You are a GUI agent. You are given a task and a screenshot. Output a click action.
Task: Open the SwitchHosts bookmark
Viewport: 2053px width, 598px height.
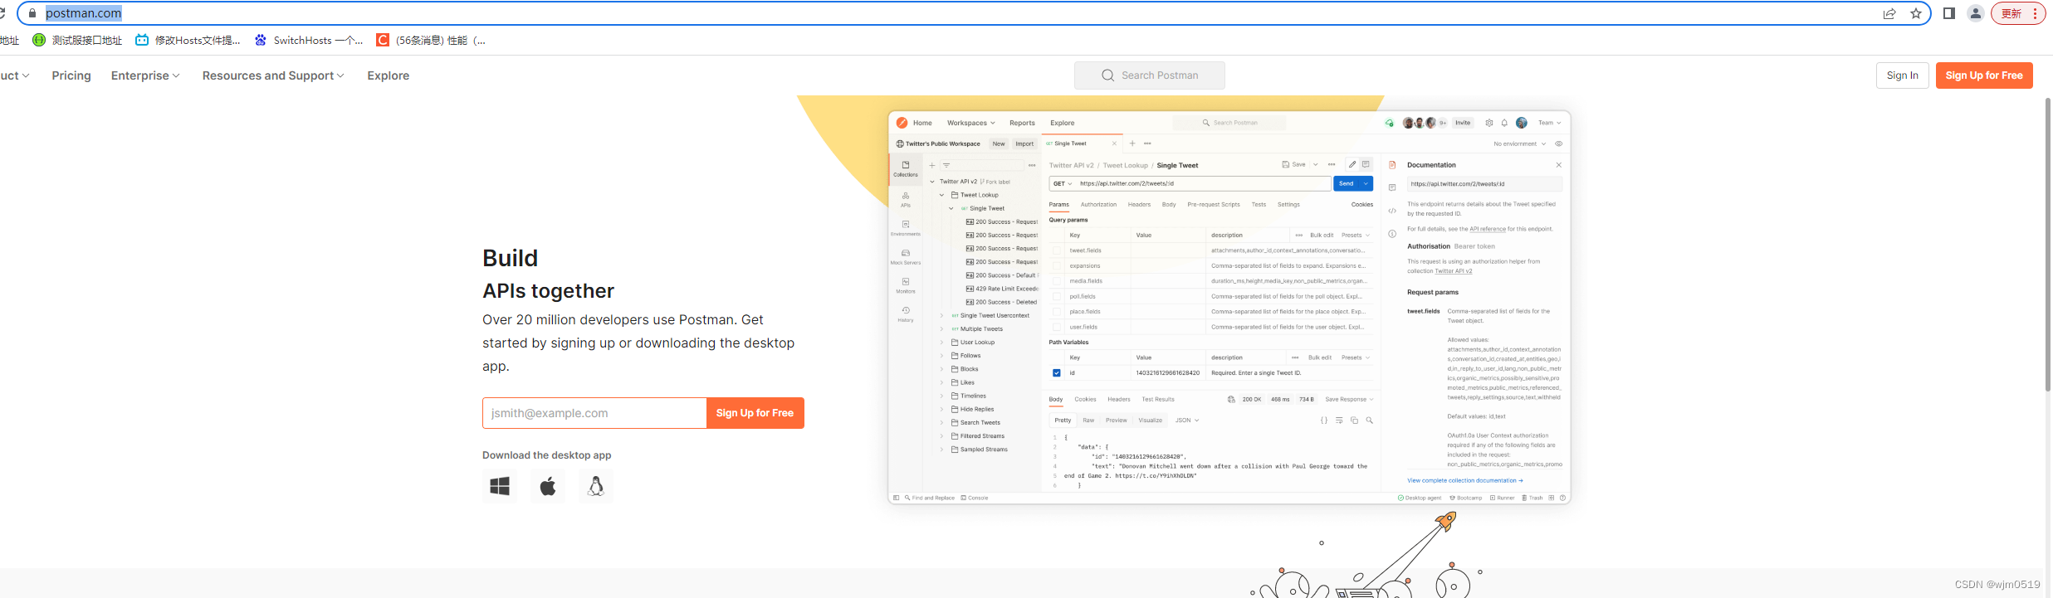click(309, 40)
